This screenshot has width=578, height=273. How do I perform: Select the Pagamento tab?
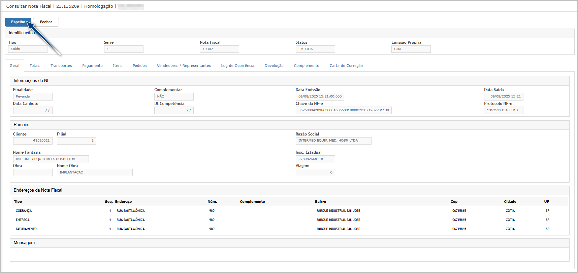tap(92, 66)
